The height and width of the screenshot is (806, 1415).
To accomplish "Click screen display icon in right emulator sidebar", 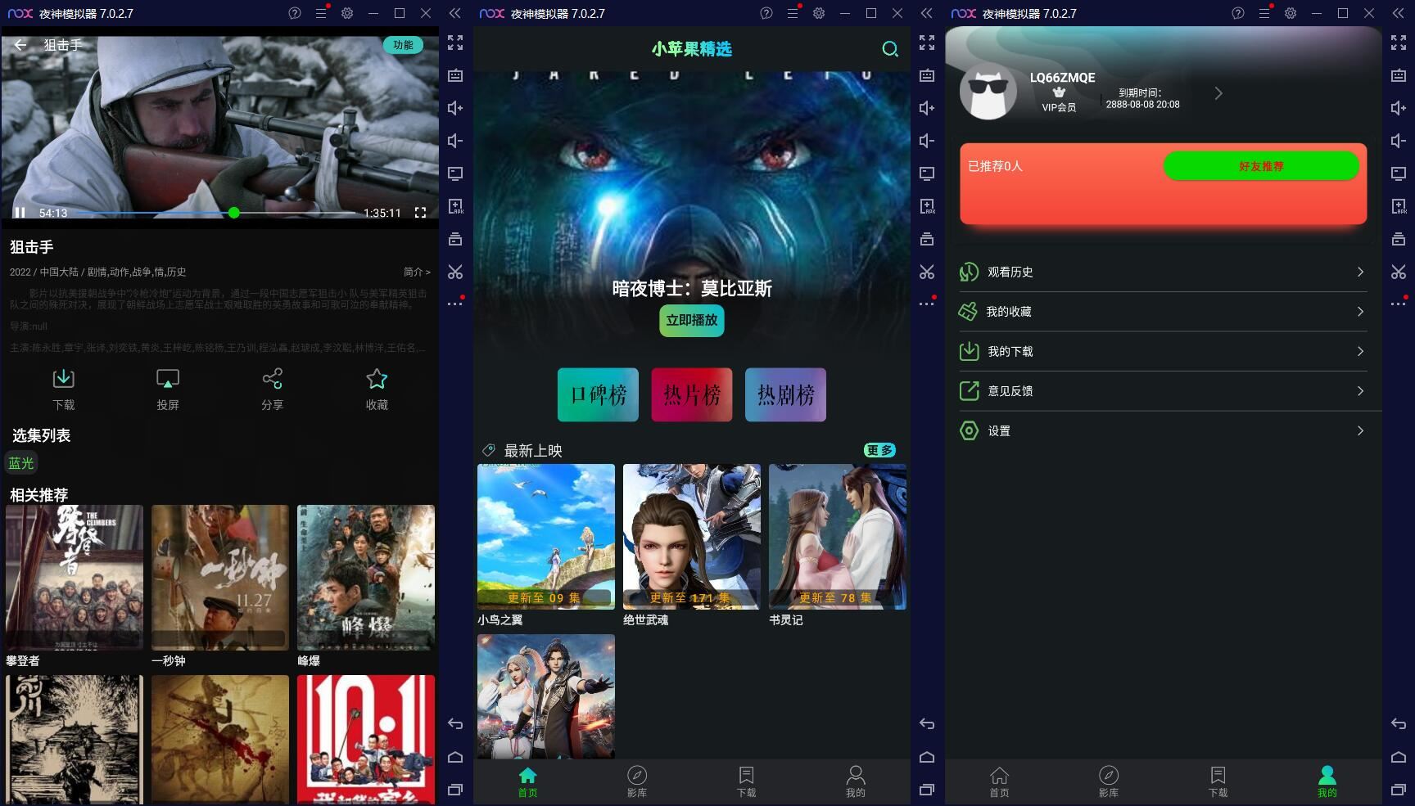I will coord(1399,173).
